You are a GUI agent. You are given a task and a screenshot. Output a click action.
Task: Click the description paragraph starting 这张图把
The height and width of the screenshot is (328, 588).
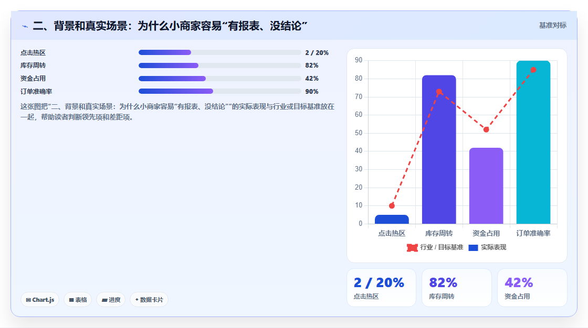tap(177, 112)
